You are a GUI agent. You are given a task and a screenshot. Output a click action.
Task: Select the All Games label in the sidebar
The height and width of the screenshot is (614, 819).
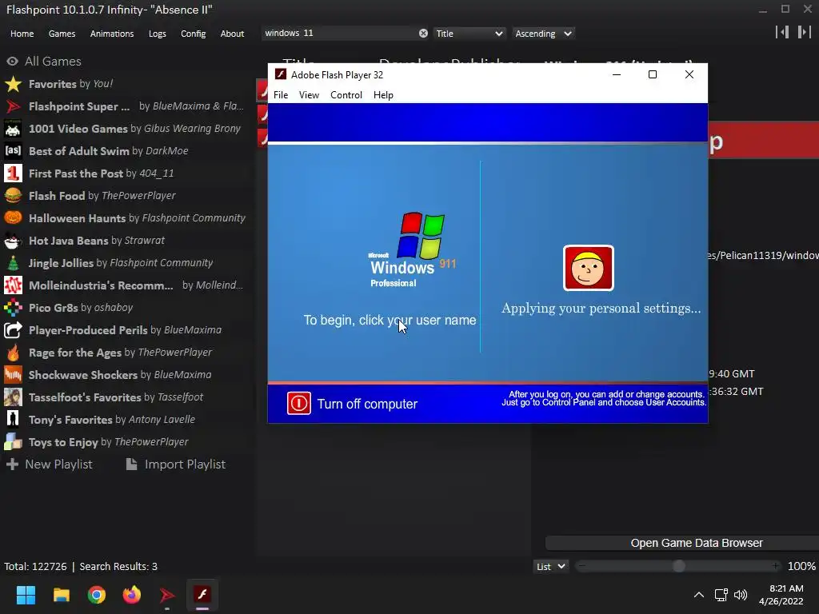tap(54, 61)
